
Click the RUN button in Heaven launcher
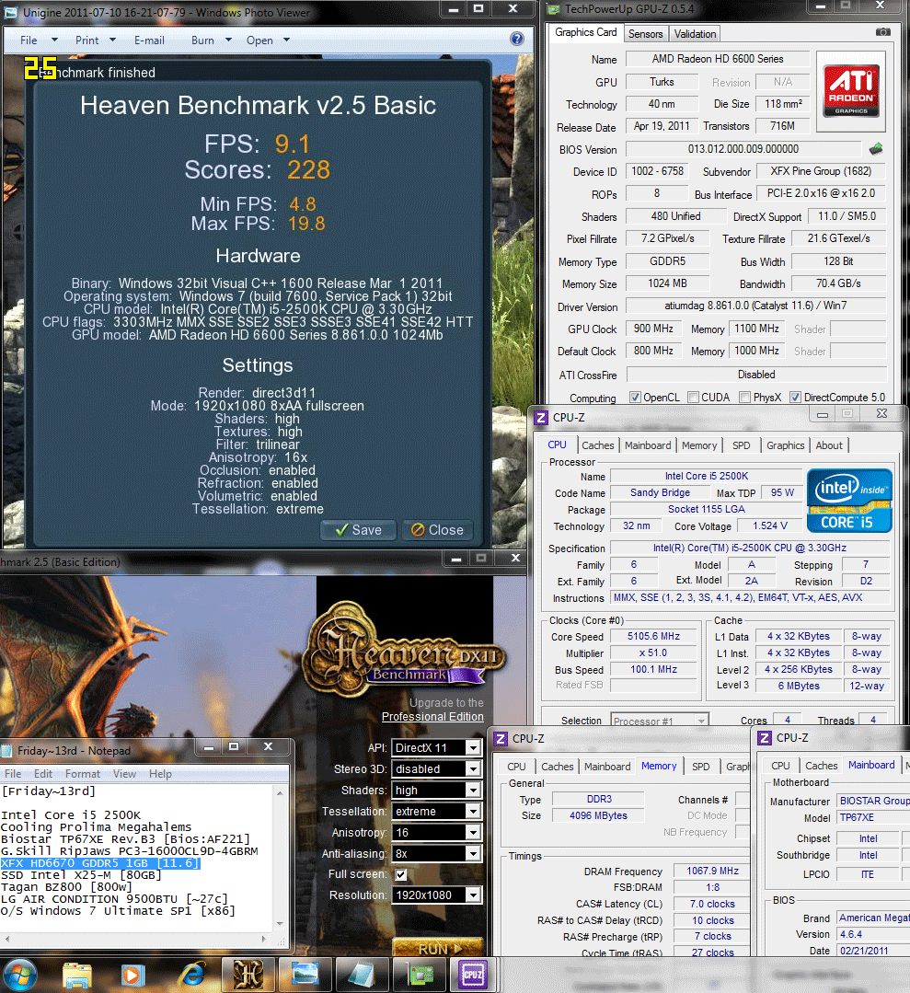438,948
